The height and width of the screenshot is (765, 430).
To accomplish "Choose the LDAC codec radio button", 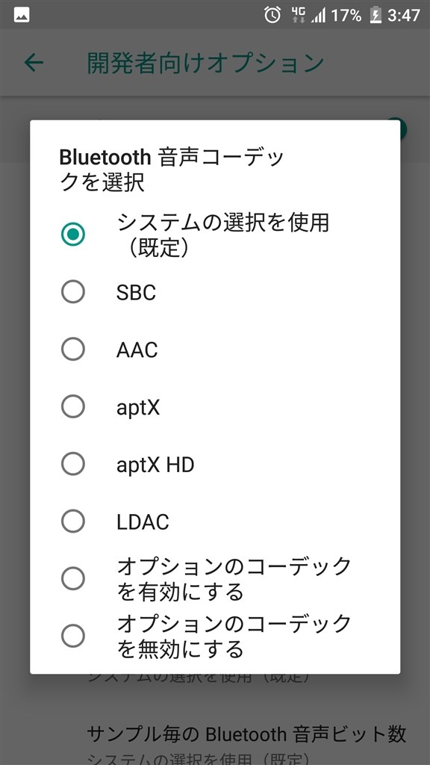I will pyautogui.click(x=73, y=521).
